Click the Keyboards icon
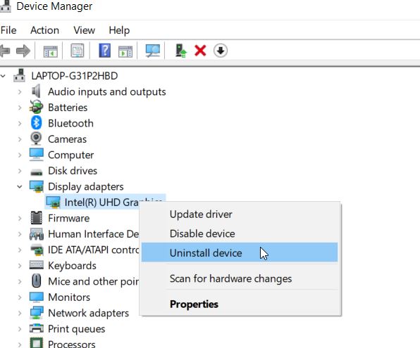This screenshot has height=348, width=420. [x=37, y=265]
